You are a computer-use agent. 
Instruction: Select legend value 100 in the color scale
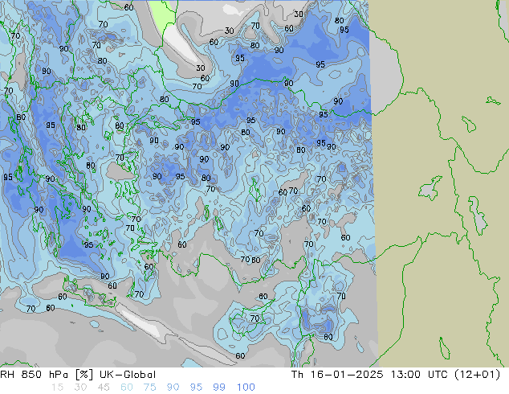click(x=246, y=388)
